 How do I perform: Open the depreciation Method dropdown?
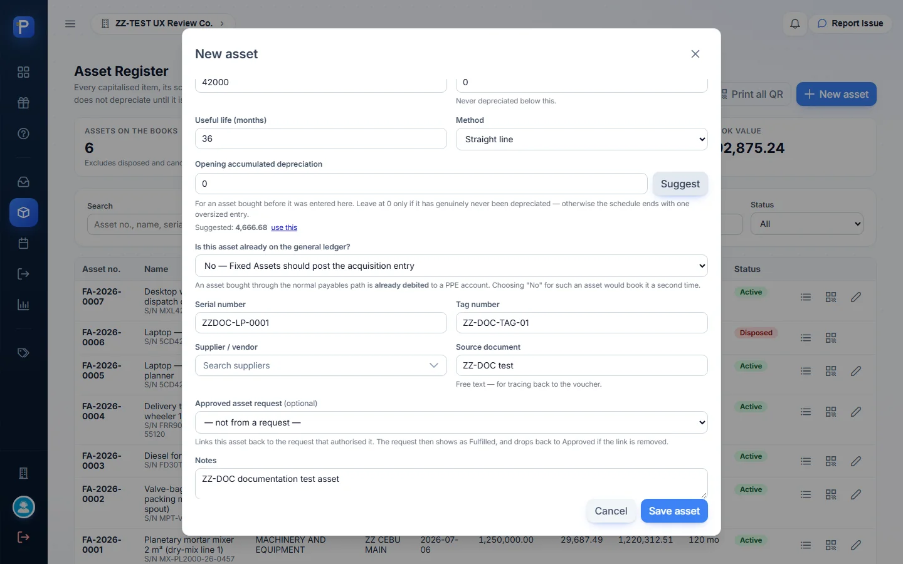[x=581, y=139]
